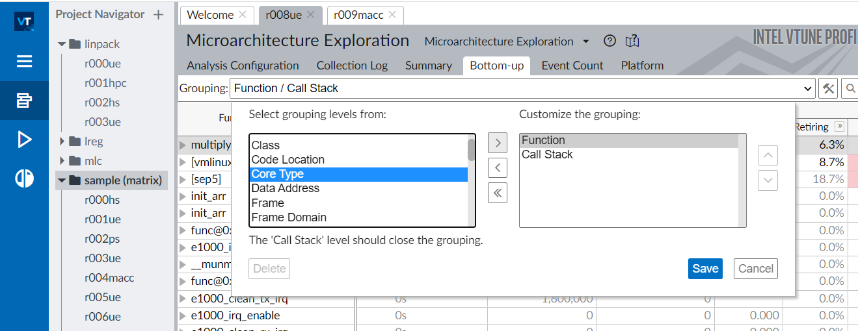Expand the lreg project folder

coord(62,141)
